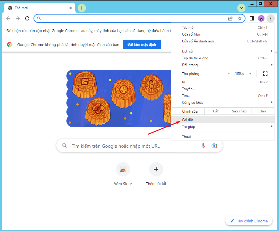The width and height of the screenshot is (279, 231).
Task: Click 'Đặt làm mặc định' button
Action: coord(142,44)
